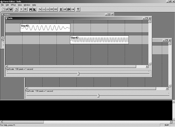Close the helic child window
This screenshot has width=175, height=127.
pos(150,18)
